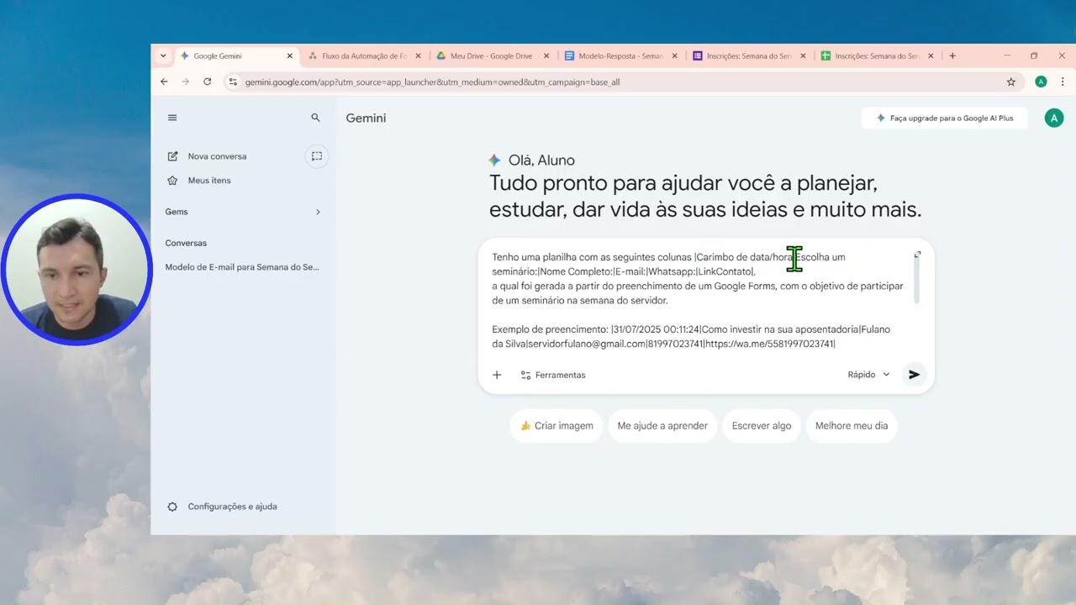Image resolution: width=1076 pixels, height=605 pixels.
Task: Open Meus itens in sidebar
Action: [208, 181]
